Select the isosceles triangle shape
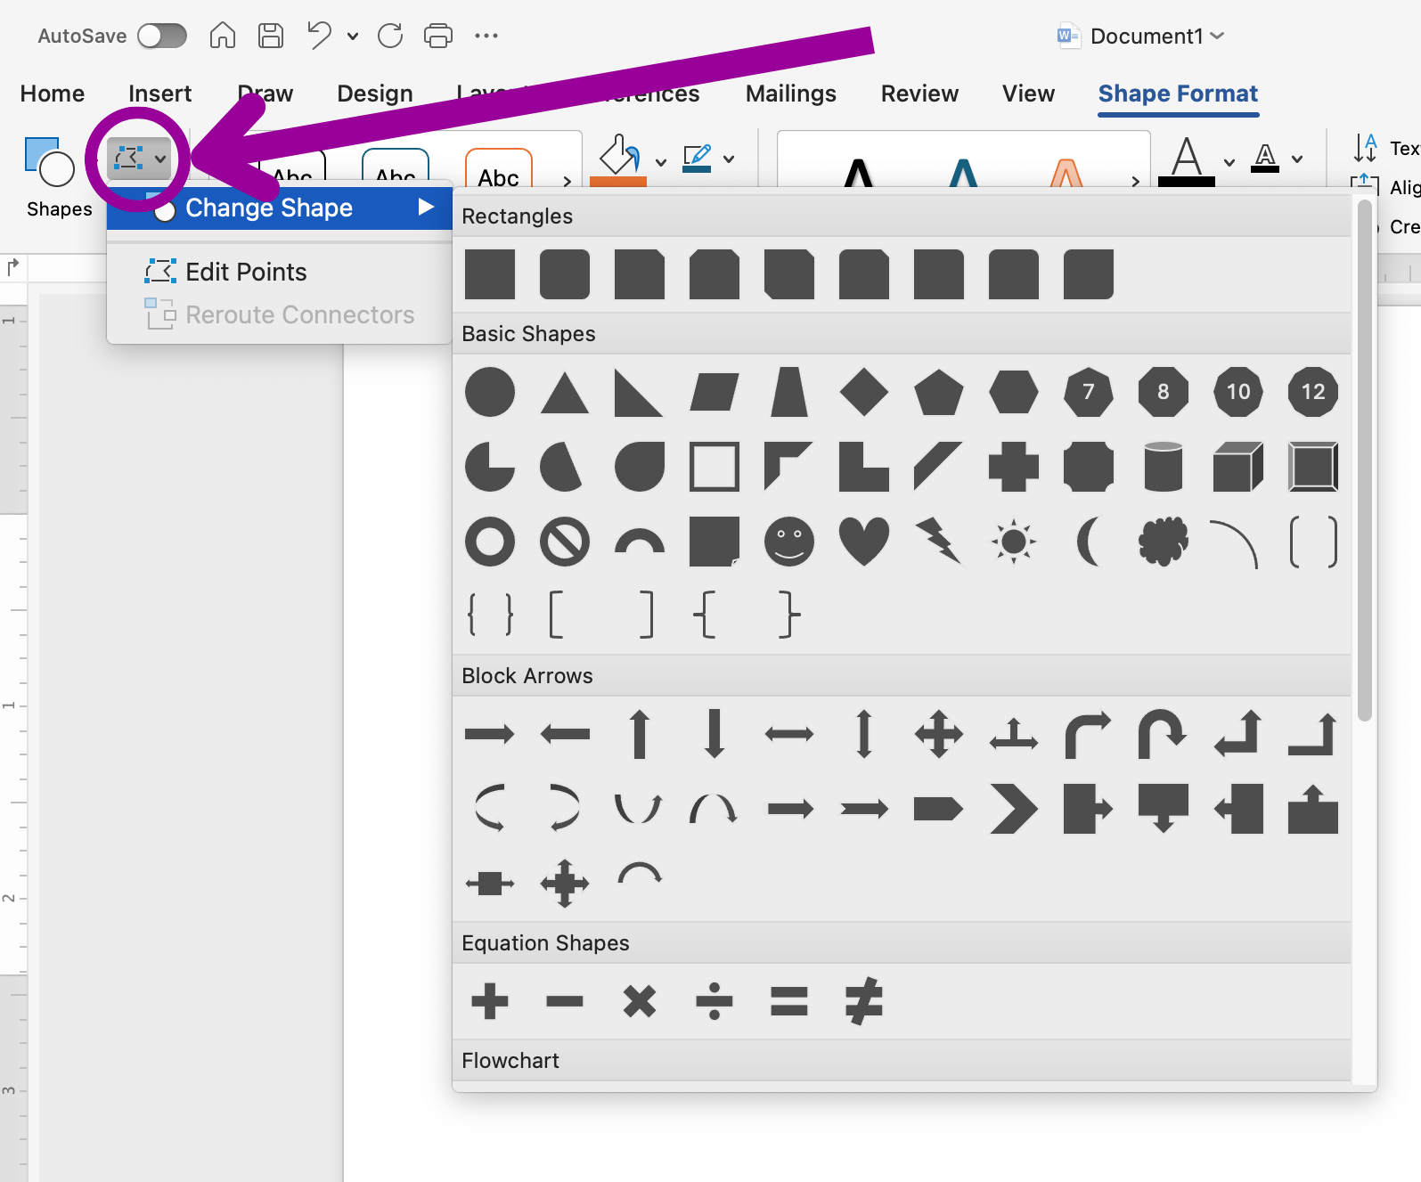 (x=565, y=392)
